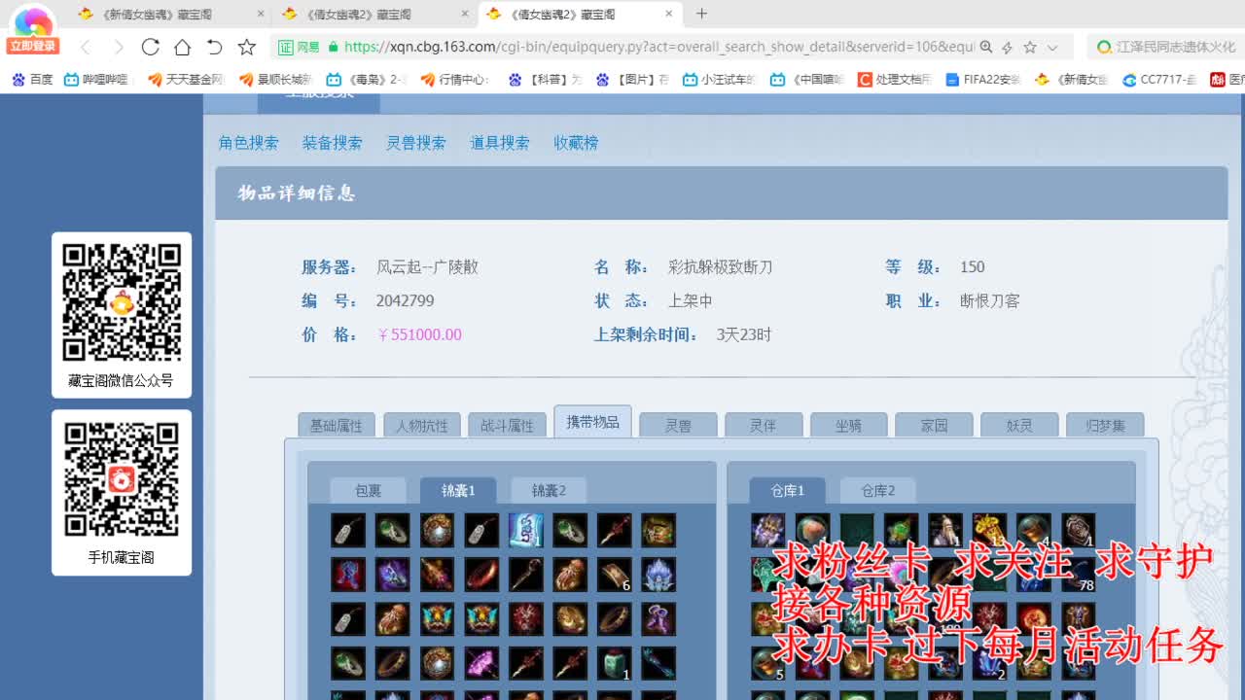Image resolution: width=1245 pixels, height=700 pixels.
Task: Reload the page with the refresh icon
Action: point(150,47)
